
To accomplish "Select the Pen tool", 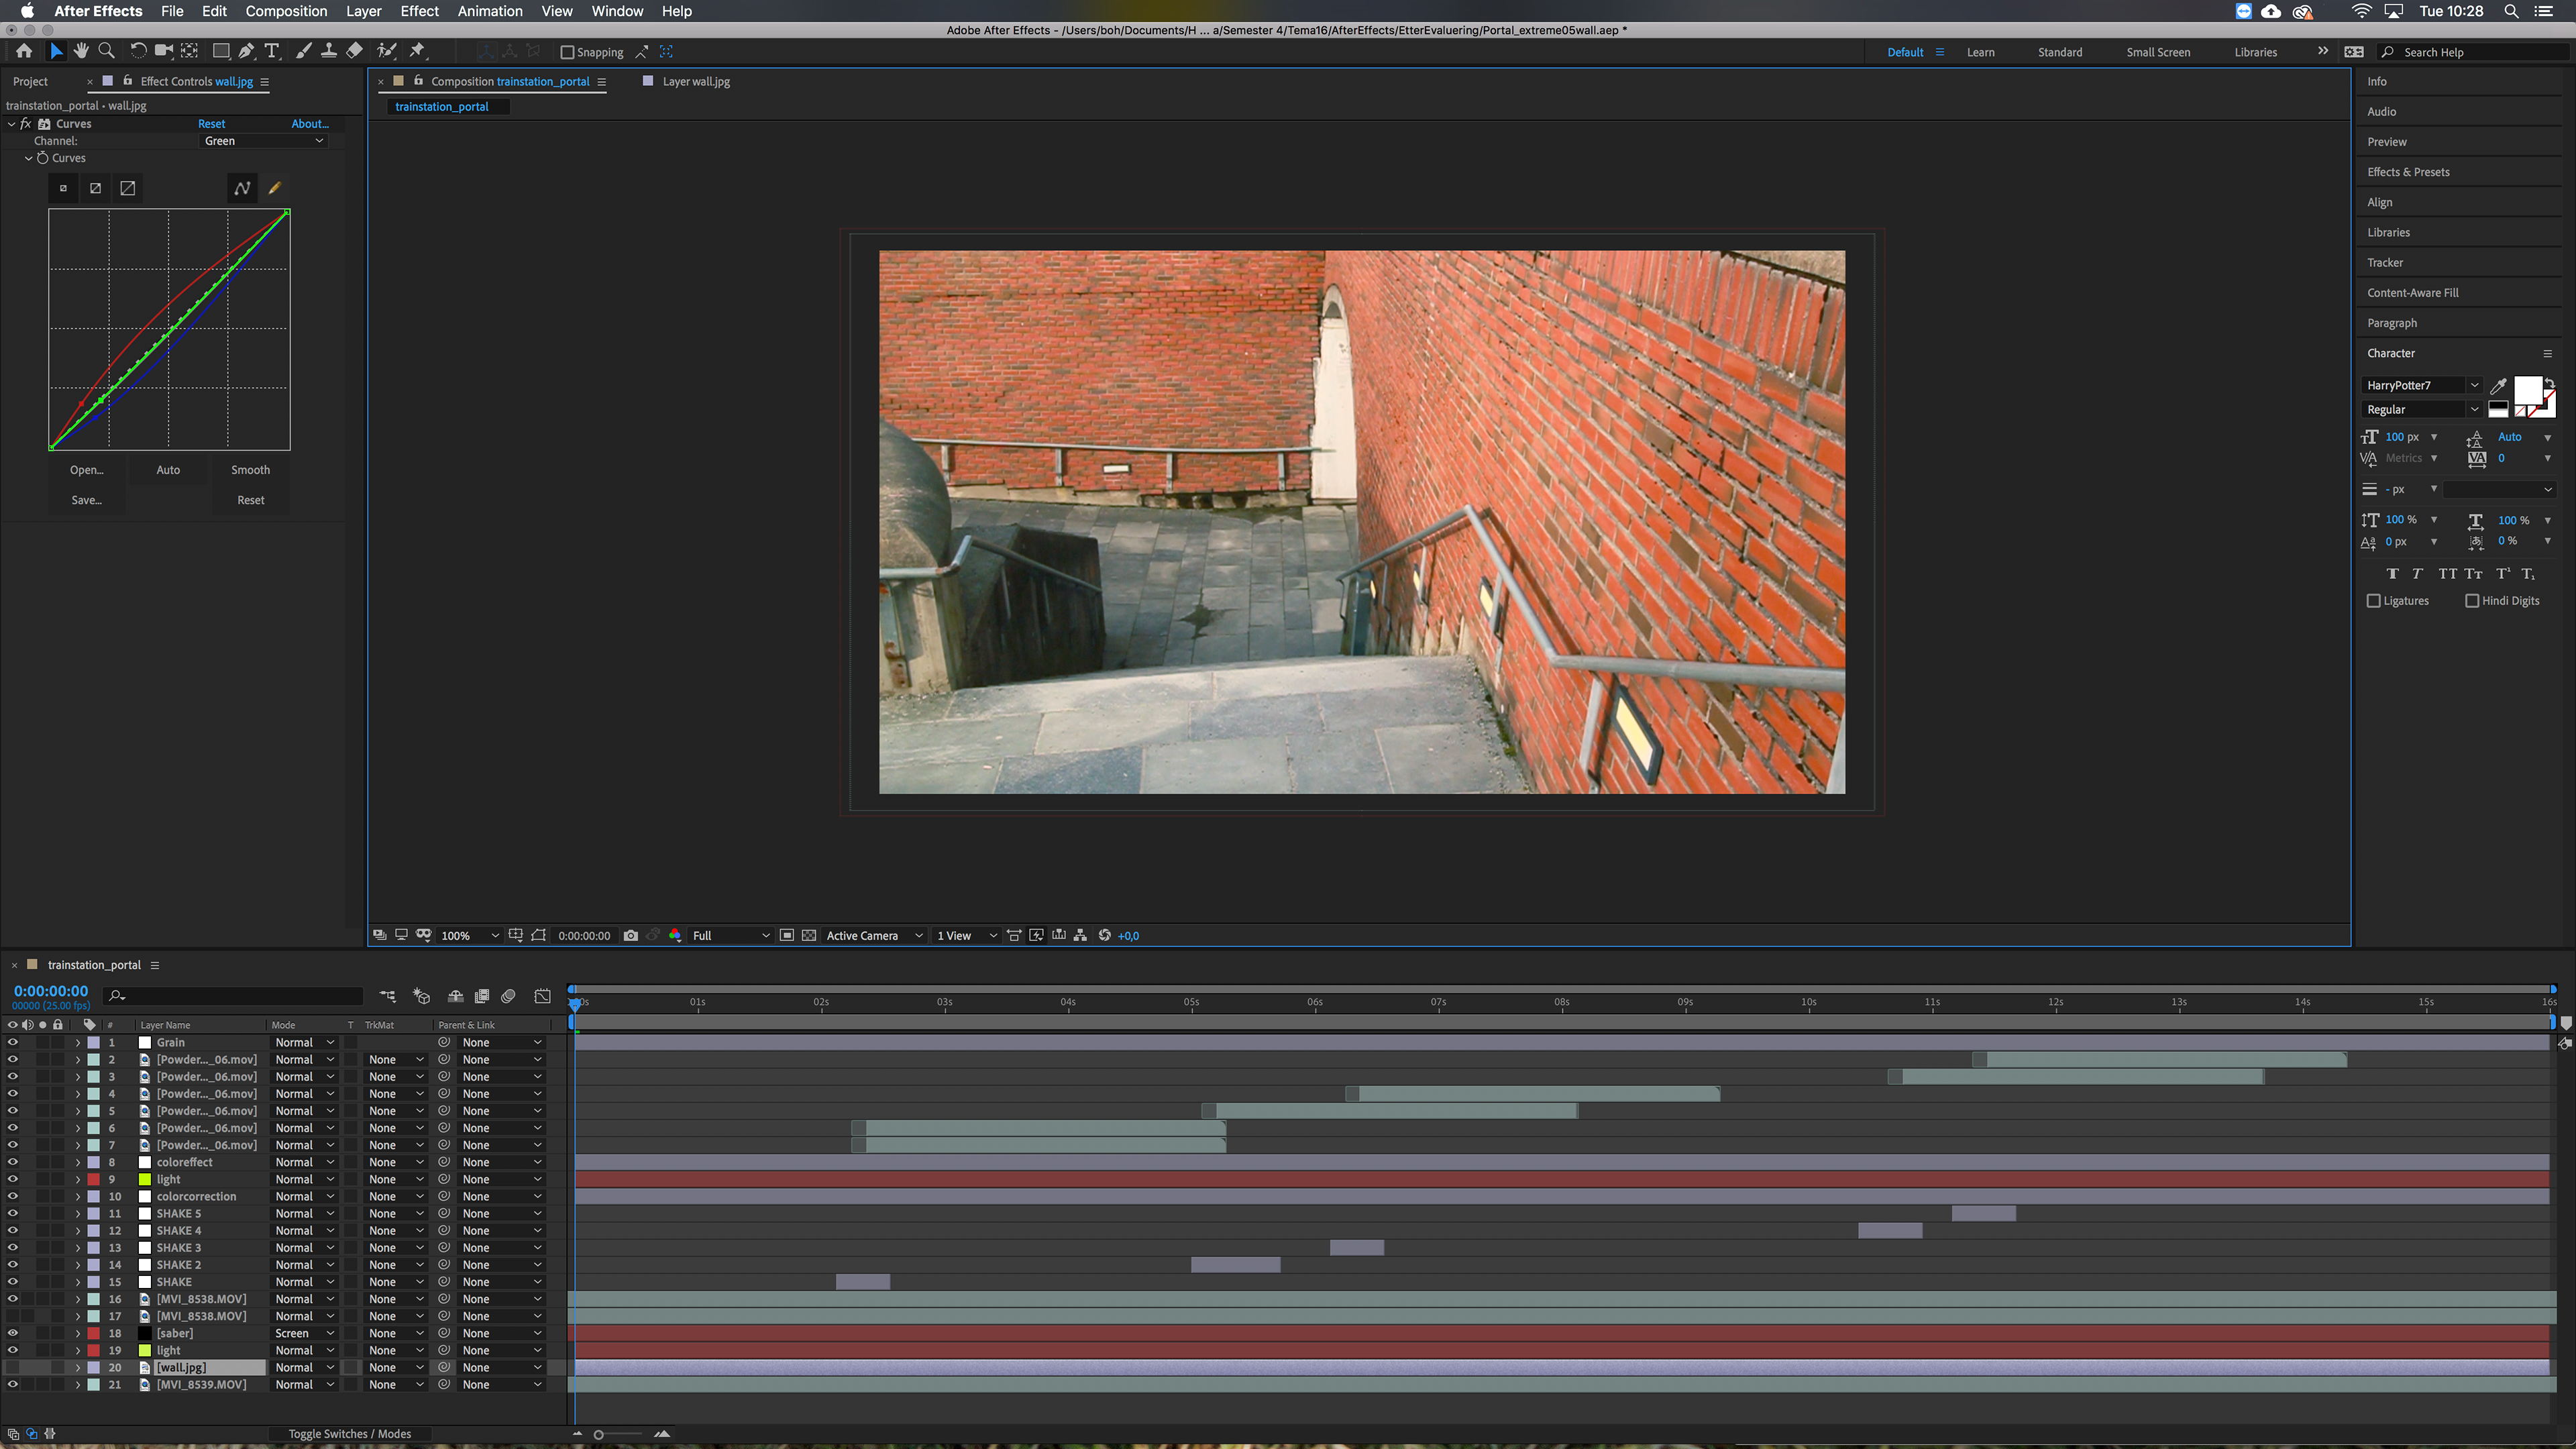I will [246, 51].
